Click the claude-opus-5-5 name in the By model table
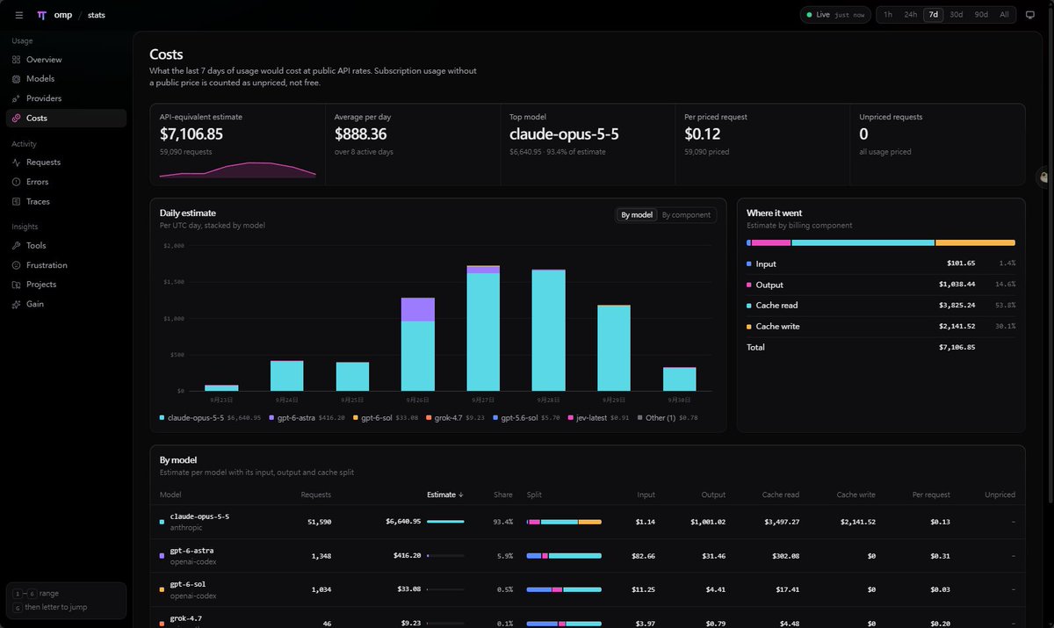The height and width of the screenshot is (628, 1054). pyautogui.click(x=199, y=516)
